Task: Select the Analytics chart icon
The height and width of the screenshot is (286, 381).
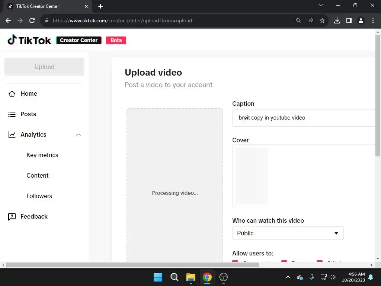Action: click(x=12, y=134)
